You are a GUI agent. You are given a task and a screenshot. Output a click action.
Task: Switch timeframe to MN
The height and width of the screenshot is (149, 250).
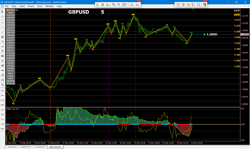tap(2, 129)
